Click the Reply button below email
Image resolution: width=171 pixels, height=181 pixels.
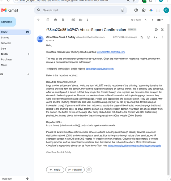[x=55, y=170]
